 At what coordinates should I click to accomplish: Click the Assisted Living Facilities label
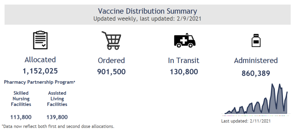tap(57, 99)
